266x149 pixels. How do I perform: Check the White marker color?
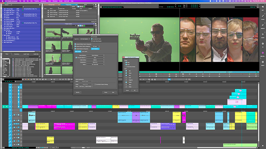(x=126, y=87)
